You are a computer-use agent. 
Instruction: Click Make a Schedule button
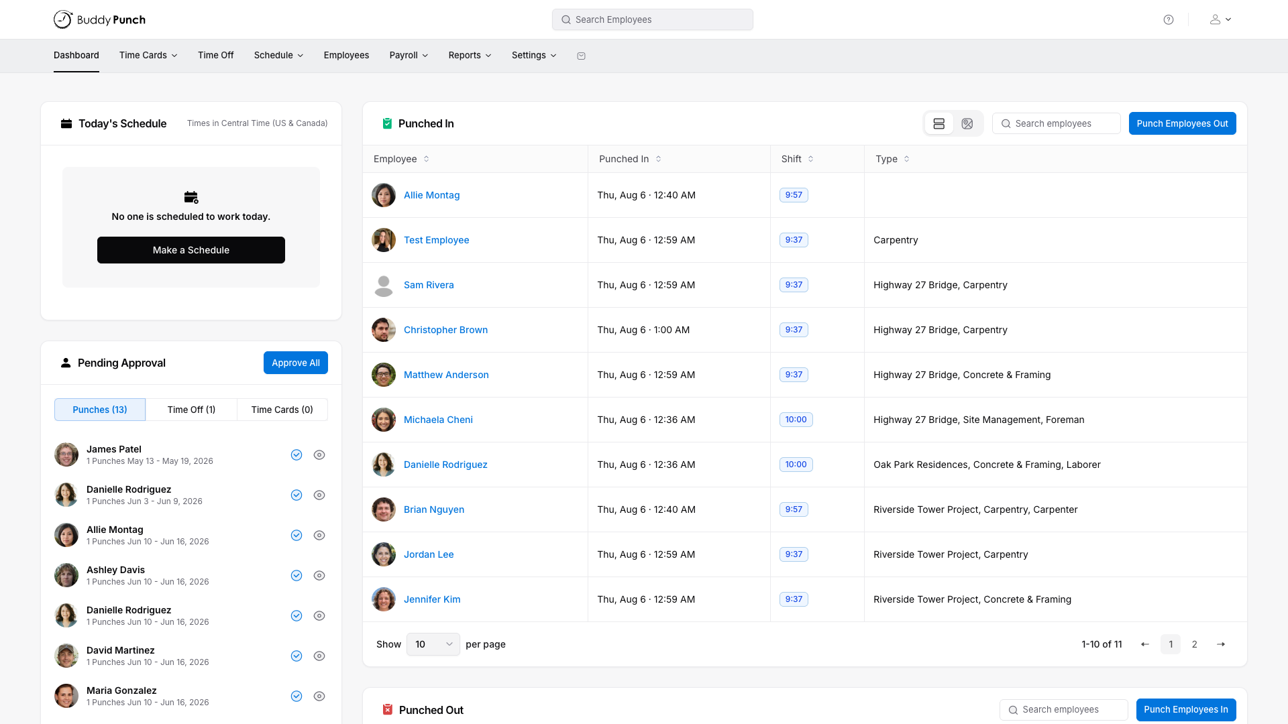pyautogui.click(x=191, y=250)
